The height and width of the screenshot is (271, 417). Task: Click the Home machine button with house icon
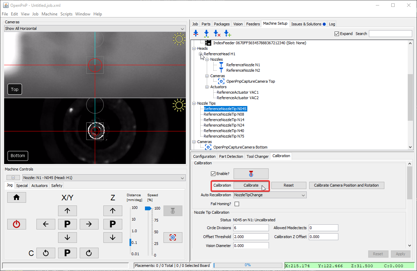click(16, 197)
